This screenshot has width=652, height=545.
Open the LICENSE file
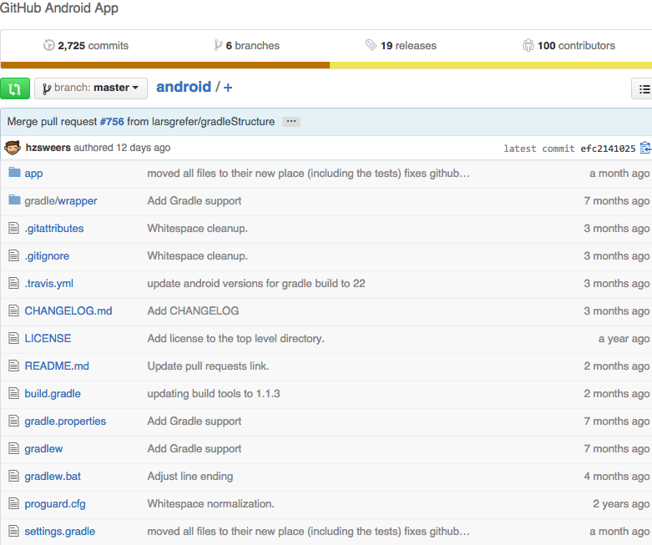pos(48,338)
